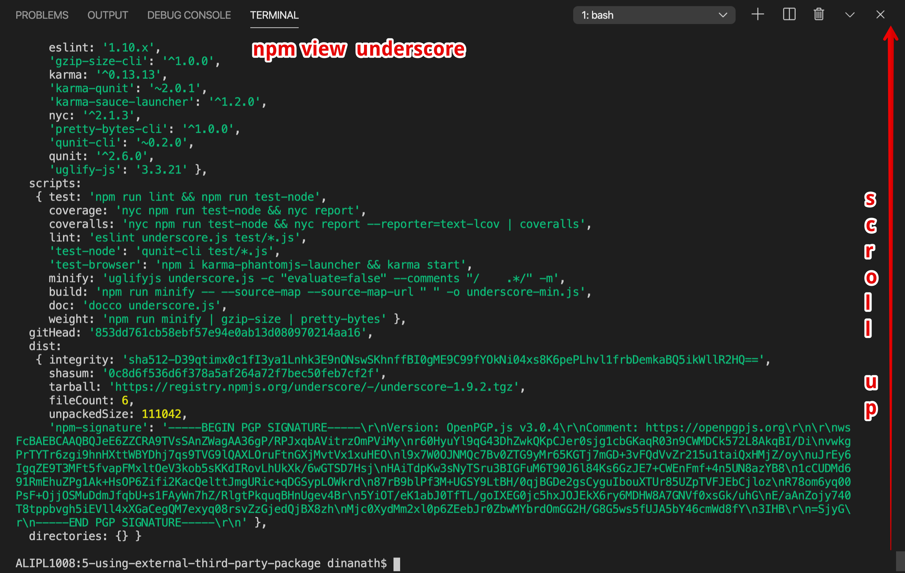Open the OUTPUT tab
The height and width of the screenshot is (573, 905).
(x=107, y=15)
